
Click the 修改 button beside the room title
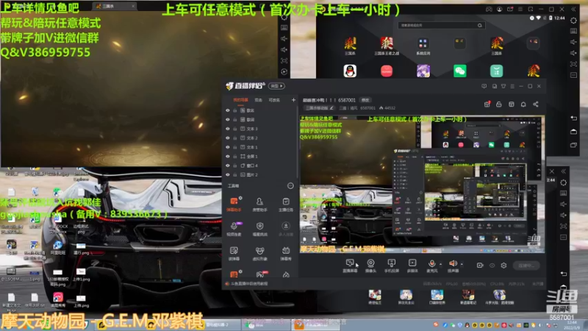(x=365, y=100)
